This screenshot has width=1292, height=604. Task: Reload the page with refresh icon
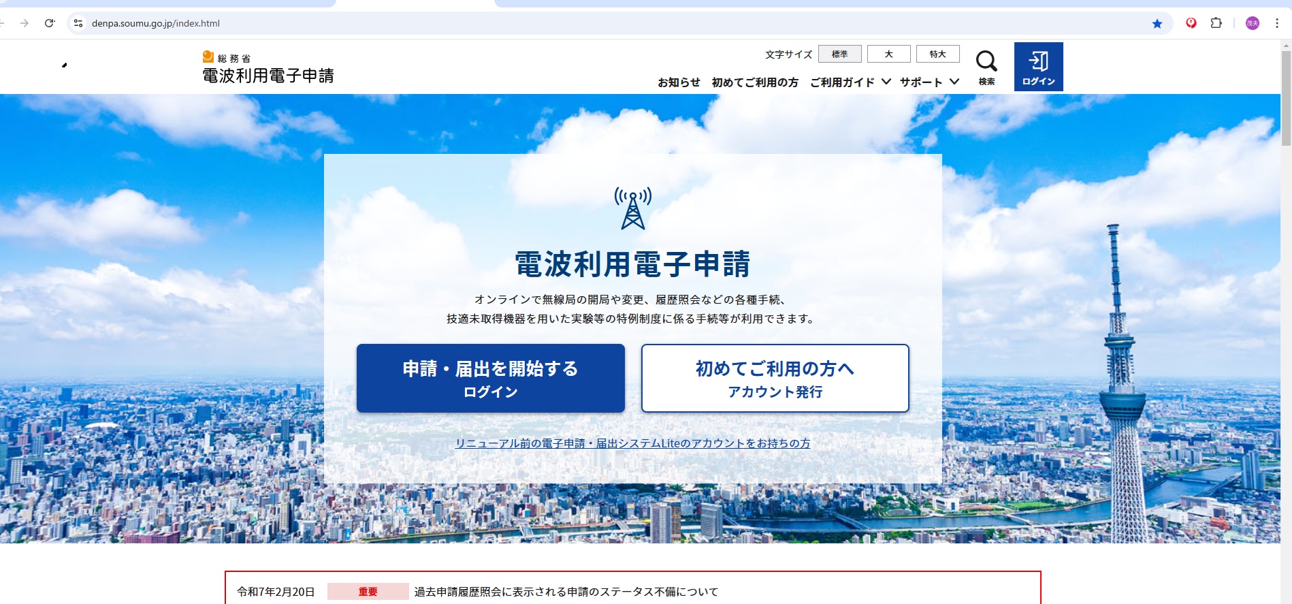50,23
